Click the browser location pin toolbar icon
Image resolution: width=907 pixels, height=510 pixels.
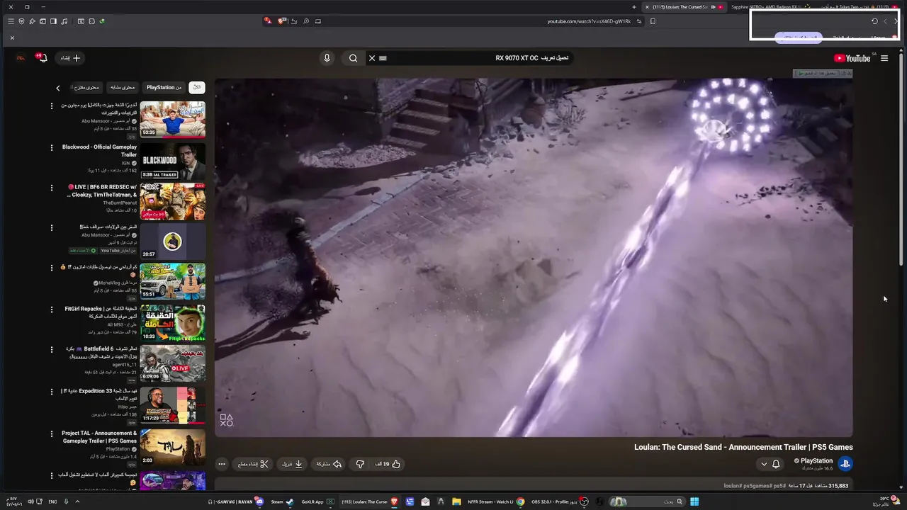click(21, 21)
